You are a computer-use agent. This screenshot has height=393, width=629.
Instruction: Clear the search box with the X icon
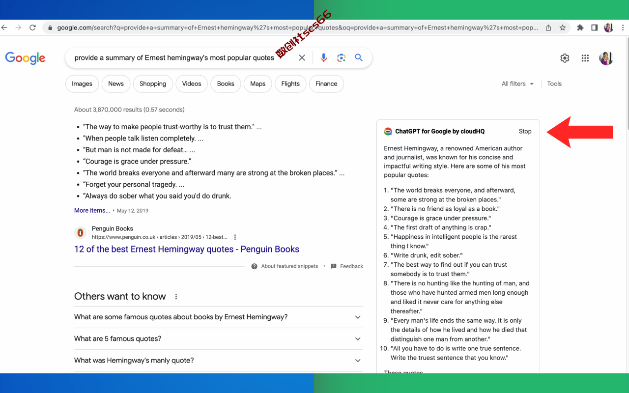pos(302,58)
